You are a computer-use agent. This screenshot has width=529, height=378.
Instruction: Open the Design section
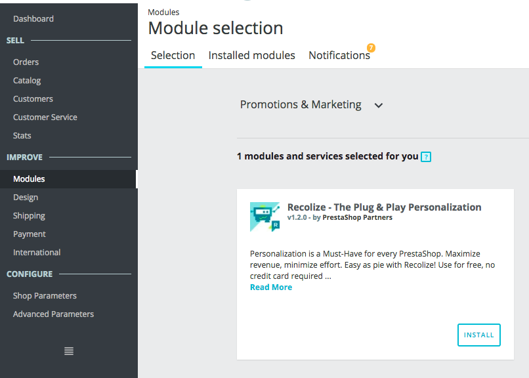pos(26,198)
